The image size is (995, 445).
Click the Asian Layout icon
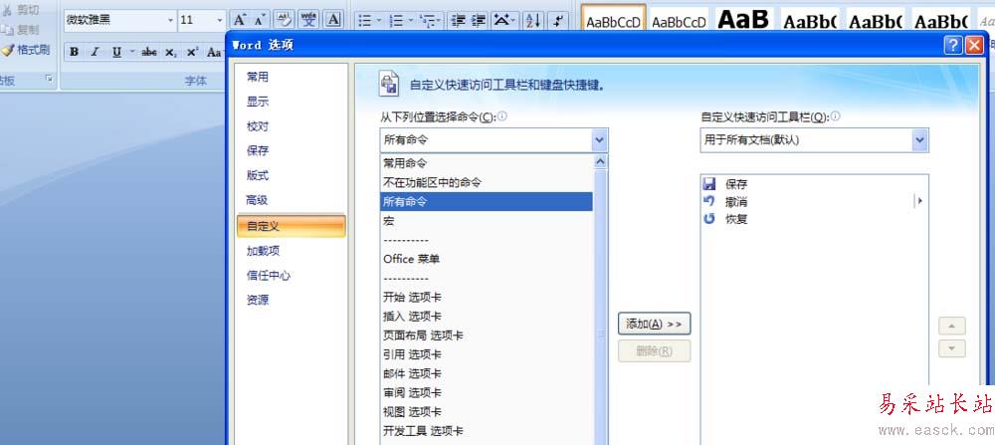501,20
